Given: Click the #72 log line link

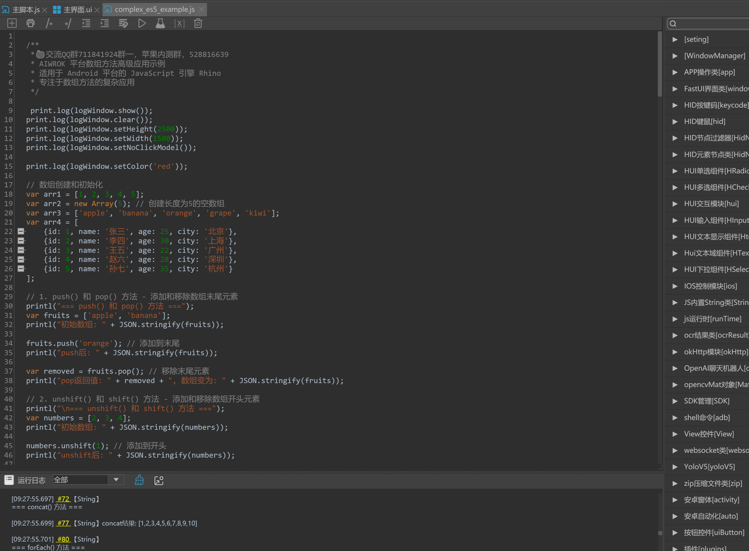Looking at the screenshot, I should click(x=63, y=499).
